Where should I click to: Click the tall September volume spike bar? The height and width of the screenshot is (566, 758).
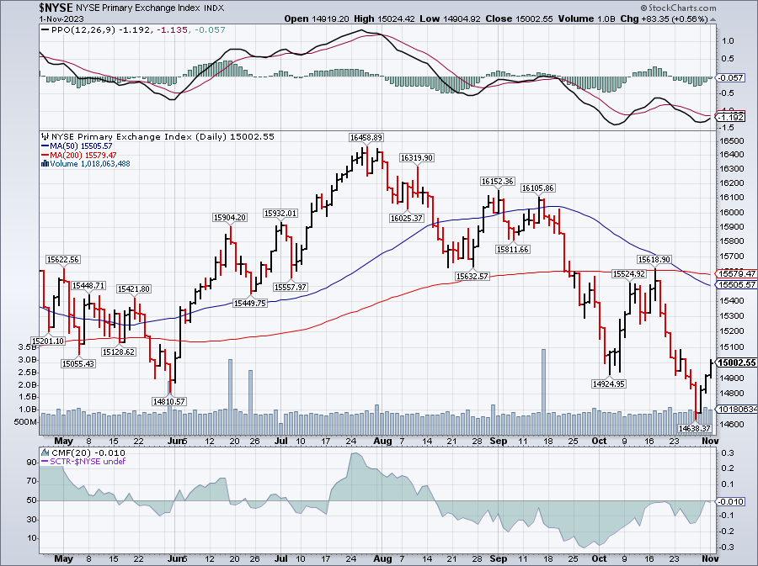click(543, 380)
